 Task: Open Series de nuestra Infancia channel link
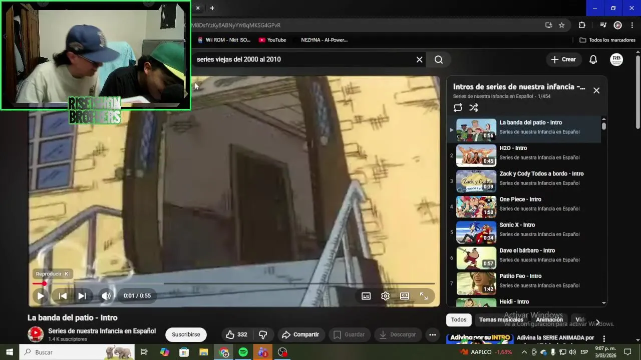pos(102,331)
